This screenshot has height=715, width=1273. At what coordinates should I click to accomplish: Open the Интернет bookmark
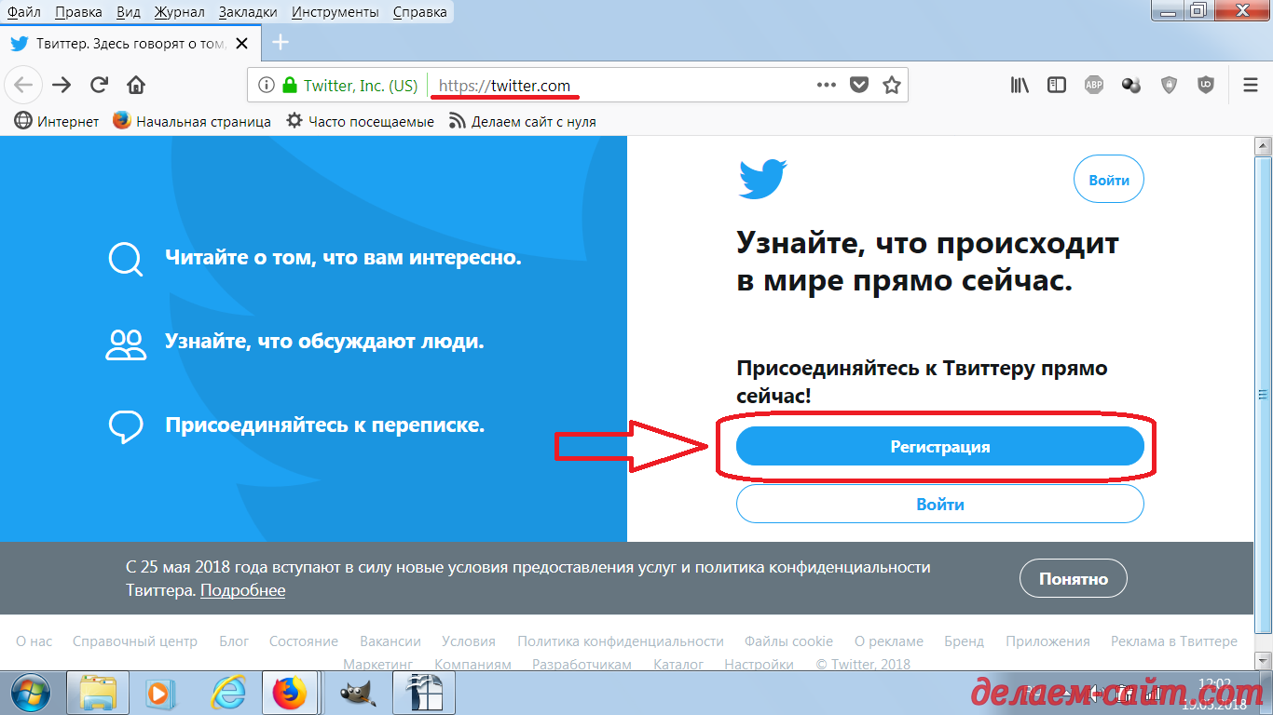57,121
